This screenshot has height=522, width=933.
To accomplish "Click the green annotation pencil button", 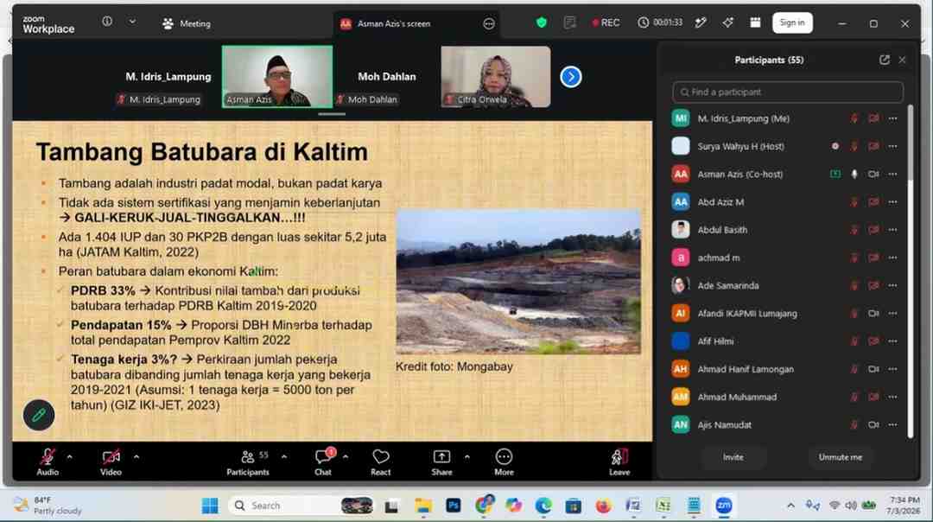I will (39, 415).
